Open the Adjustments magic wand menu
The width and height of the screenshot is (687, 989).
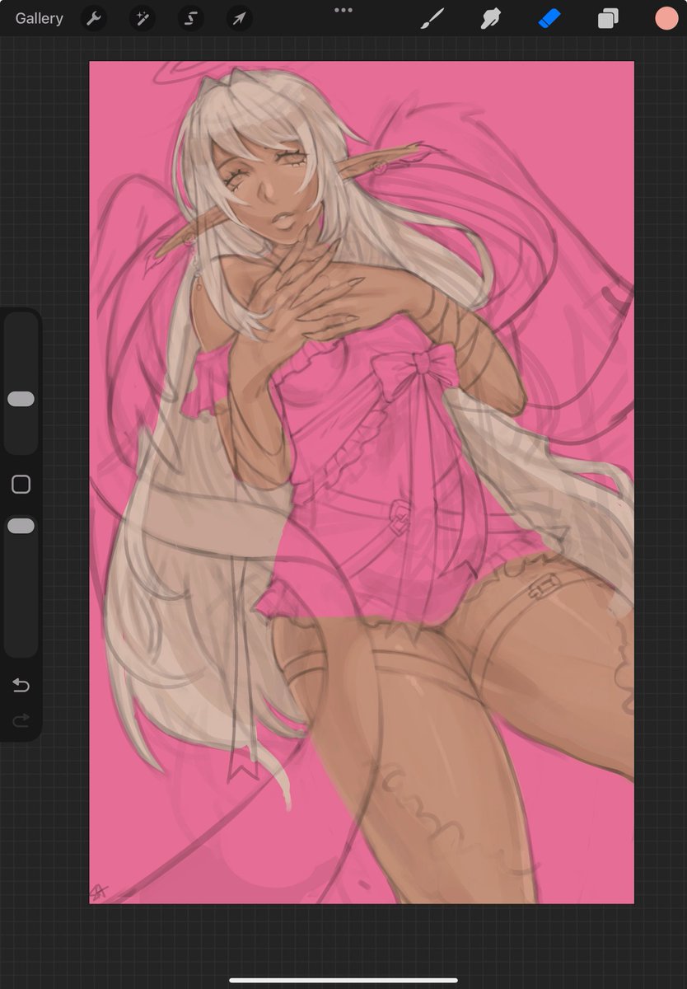point(143,18)
